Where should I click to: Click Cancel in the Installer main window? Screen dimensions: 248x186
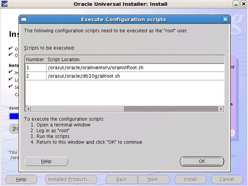pos(227,179)
